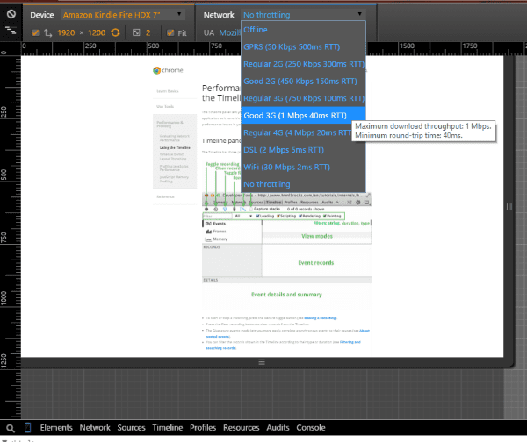Open the Console tab
This screenshot has height=442, width=527.
(311, 428)
